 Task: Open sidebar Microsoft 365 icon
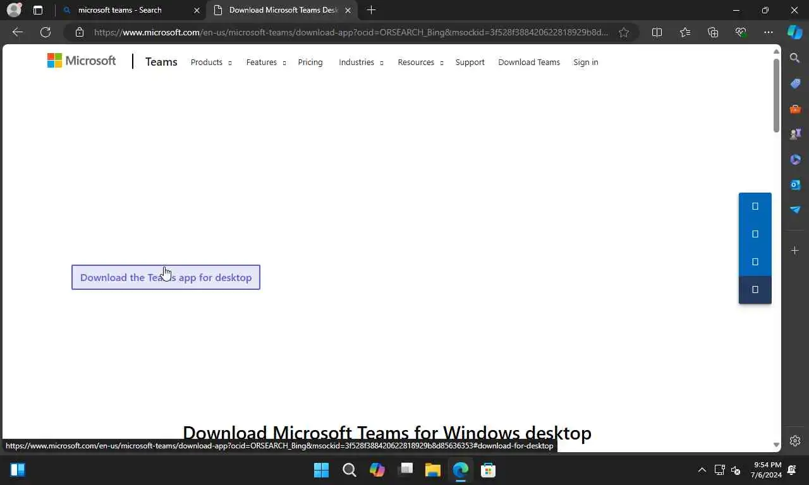[795, 159]
